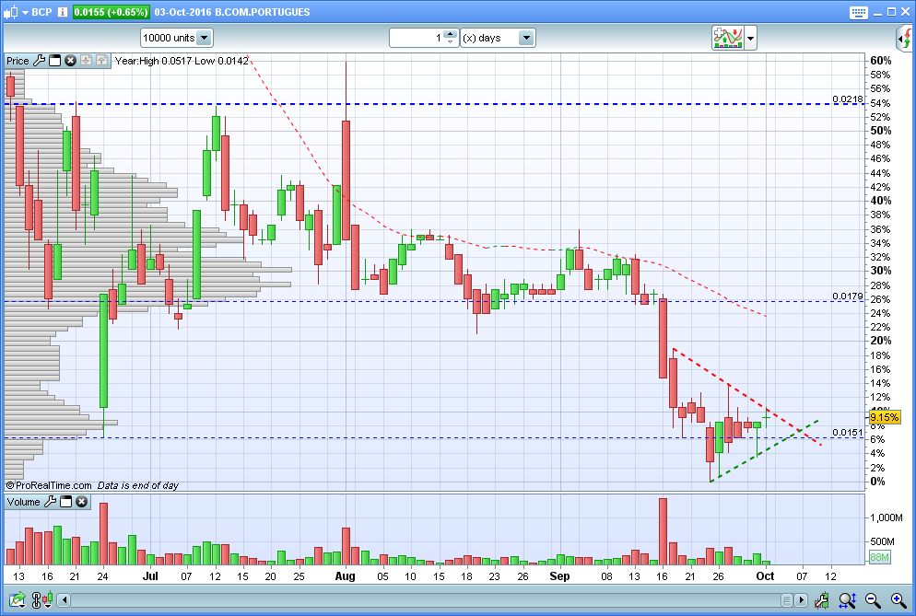Open the 10000 units dropdown
The height and width of the screenshot is (616, 916).
176,38
